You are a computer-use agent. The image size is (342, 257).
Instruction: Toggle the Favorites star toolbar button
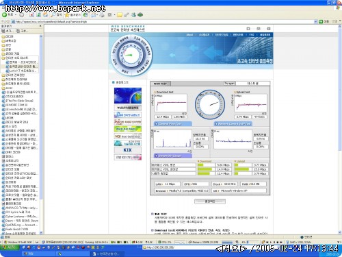coord(73,15)
